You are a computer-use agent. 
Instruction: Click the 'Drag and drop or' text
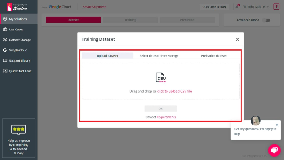(143, 91)
